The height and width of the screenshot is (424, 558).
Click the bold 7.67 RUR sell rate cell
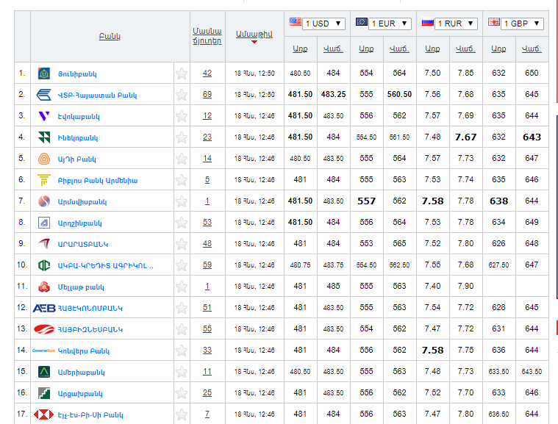pos(465,137)
